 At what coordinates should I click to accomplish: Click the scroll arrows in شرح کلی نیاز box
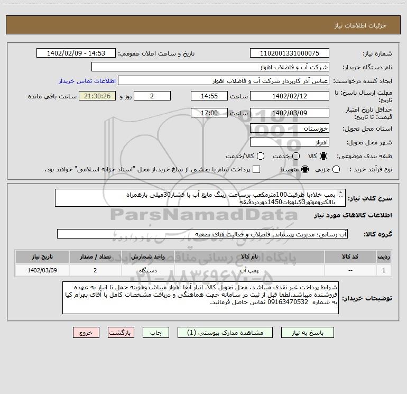(x=341, y=195)
